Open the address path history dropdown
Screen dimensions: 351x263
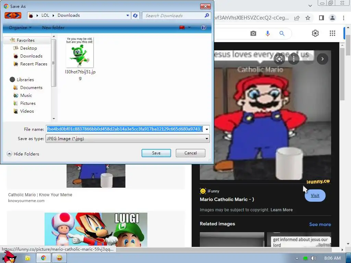pos(128,15)
